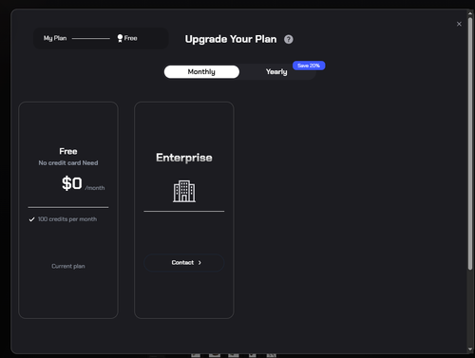Click the Save 20% badge
Viewport: 475px width, 358px height.
tap(309, 66)
